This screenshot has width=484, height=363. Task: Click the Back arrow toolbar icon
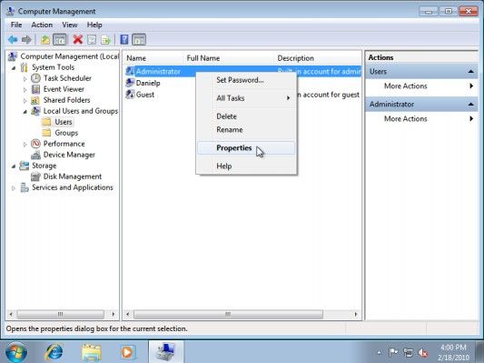(x=13, y=40)
